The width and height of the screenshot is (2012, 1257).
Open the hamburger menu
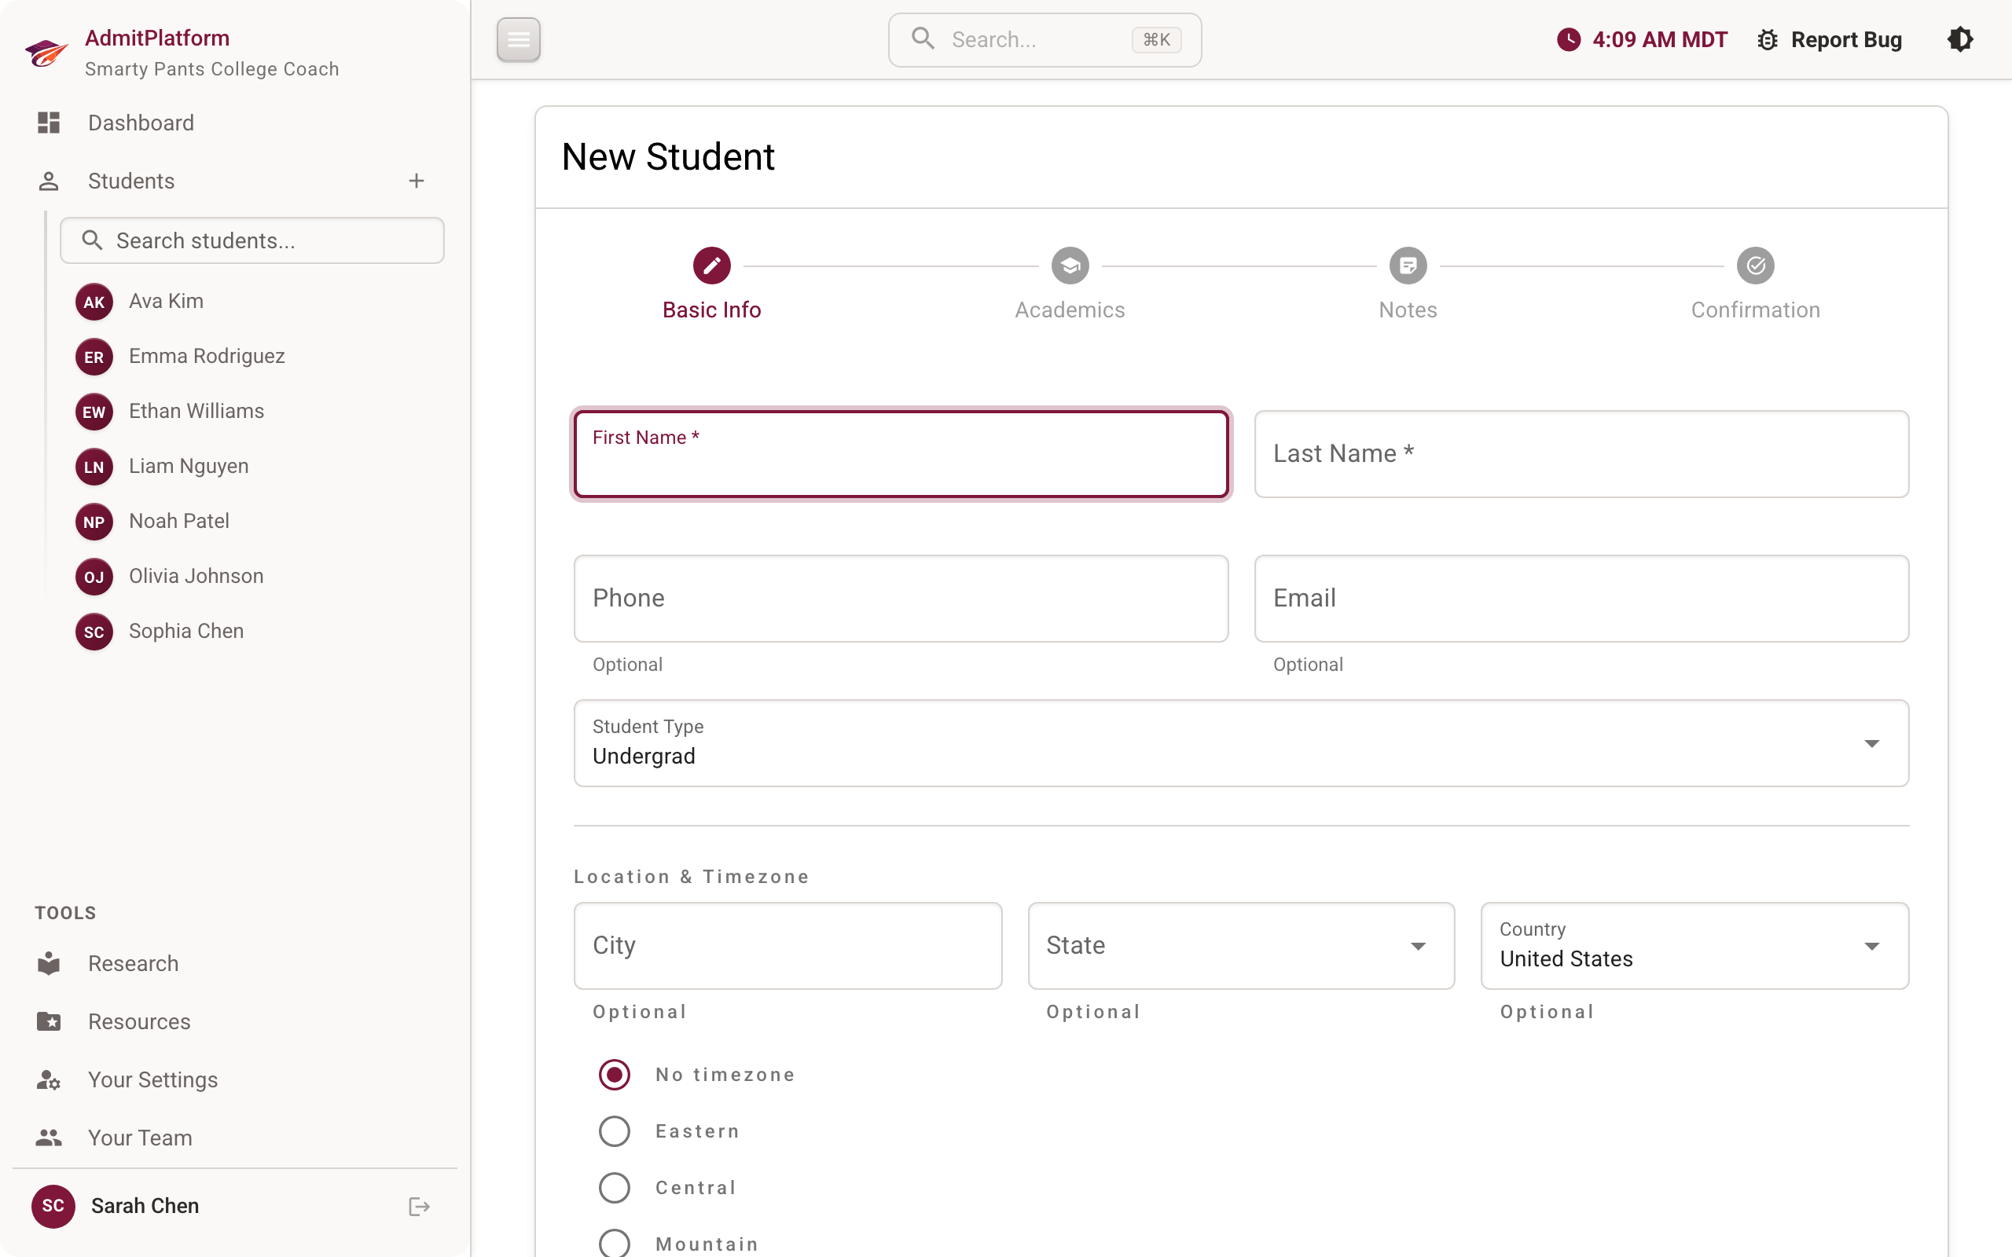pos(518,39)
